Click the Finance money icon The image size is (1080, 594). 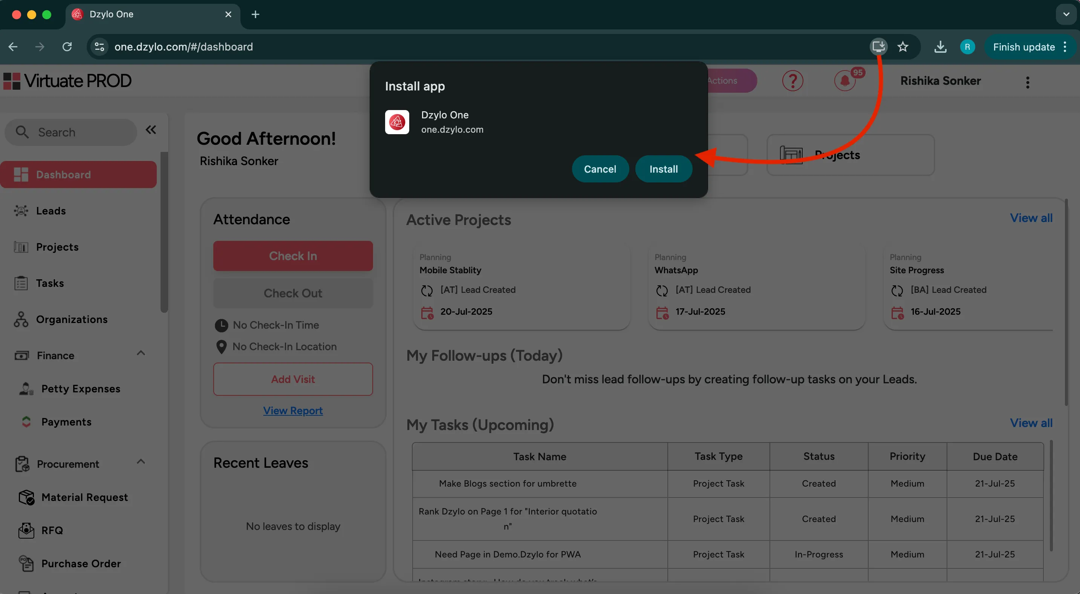coord(22,355)
